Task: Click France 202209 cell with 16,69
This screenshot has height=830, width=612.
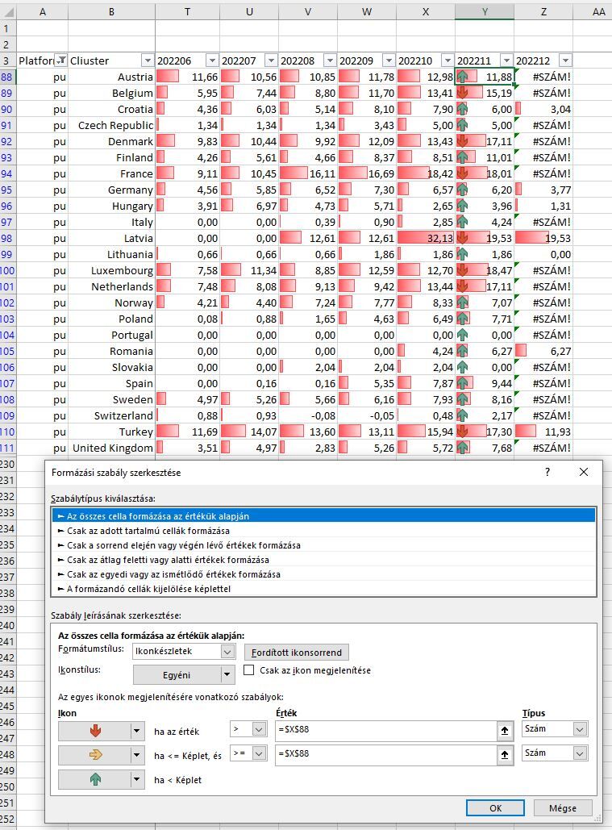Action: pyautogui.click(x=367, y=173)
